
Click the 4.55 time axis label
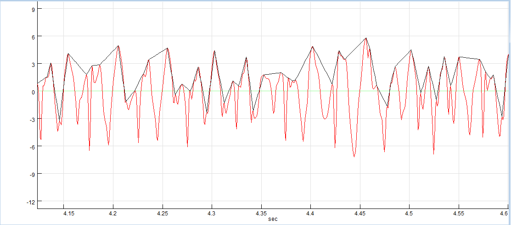click(x=458, y=214)
